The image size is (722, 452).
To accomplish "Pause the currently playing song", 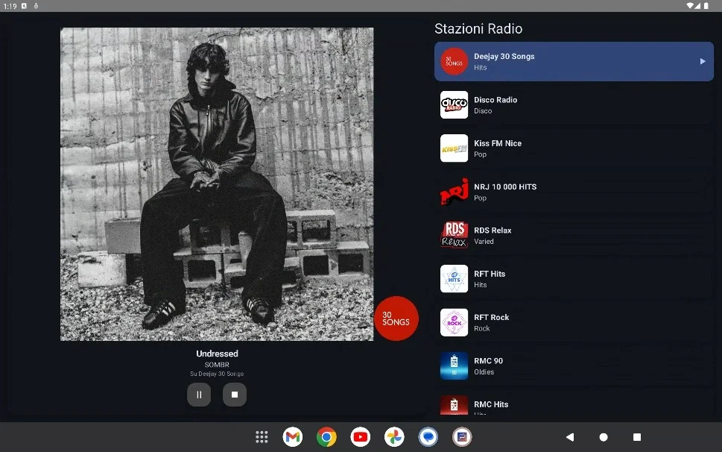I will coord(199,395).
